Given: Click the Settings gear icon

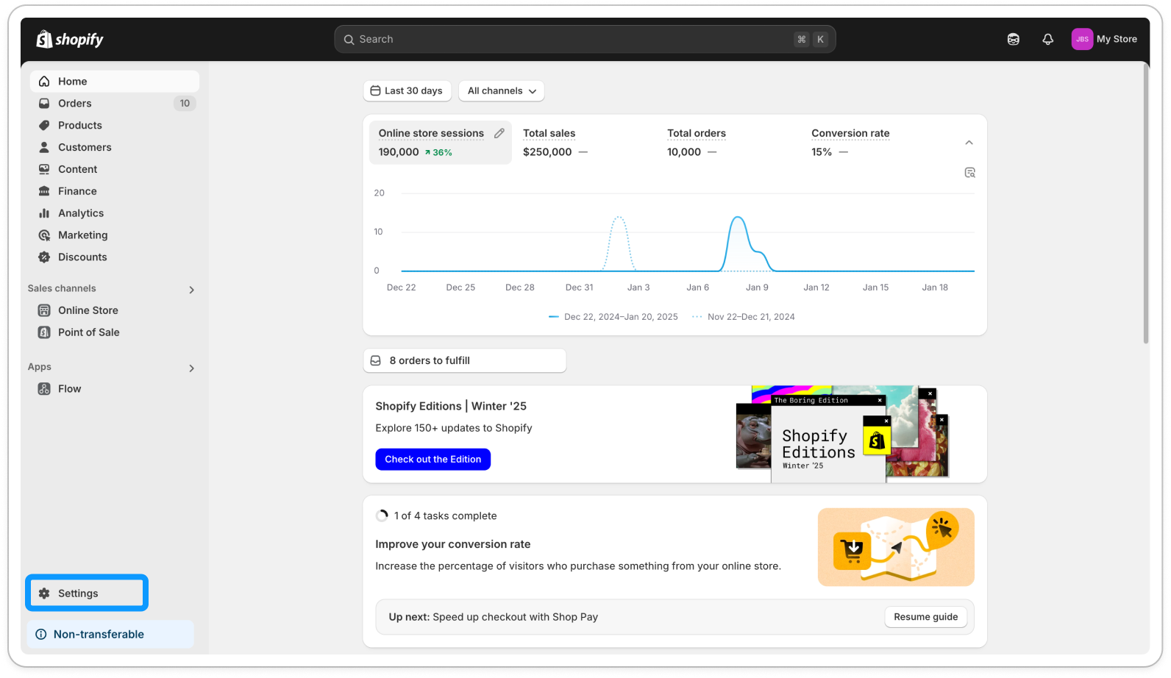Looking at the screenshot, I should 44,593.
